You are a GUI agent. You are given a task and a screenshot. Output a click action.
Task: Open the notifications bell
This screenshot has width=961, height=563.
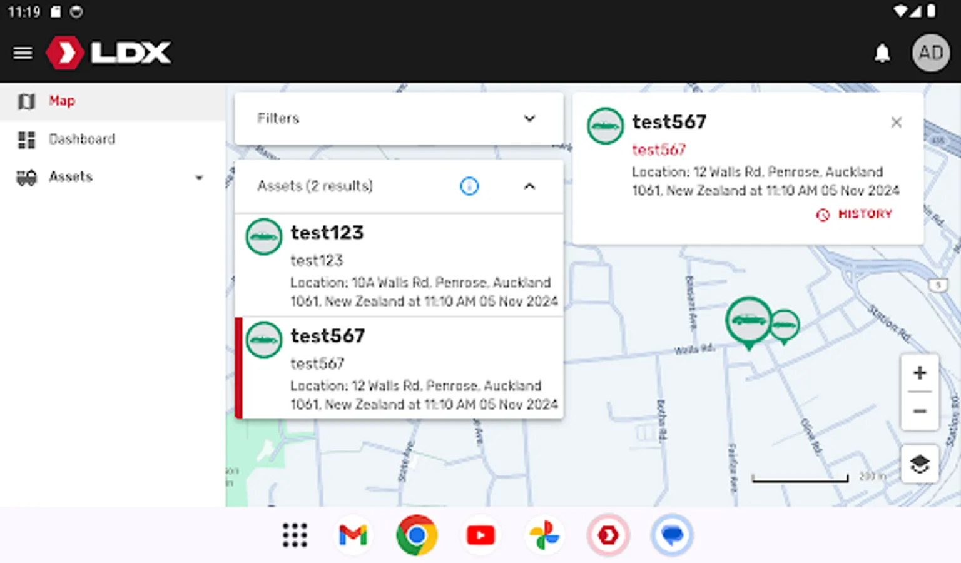tap(882, 53)
